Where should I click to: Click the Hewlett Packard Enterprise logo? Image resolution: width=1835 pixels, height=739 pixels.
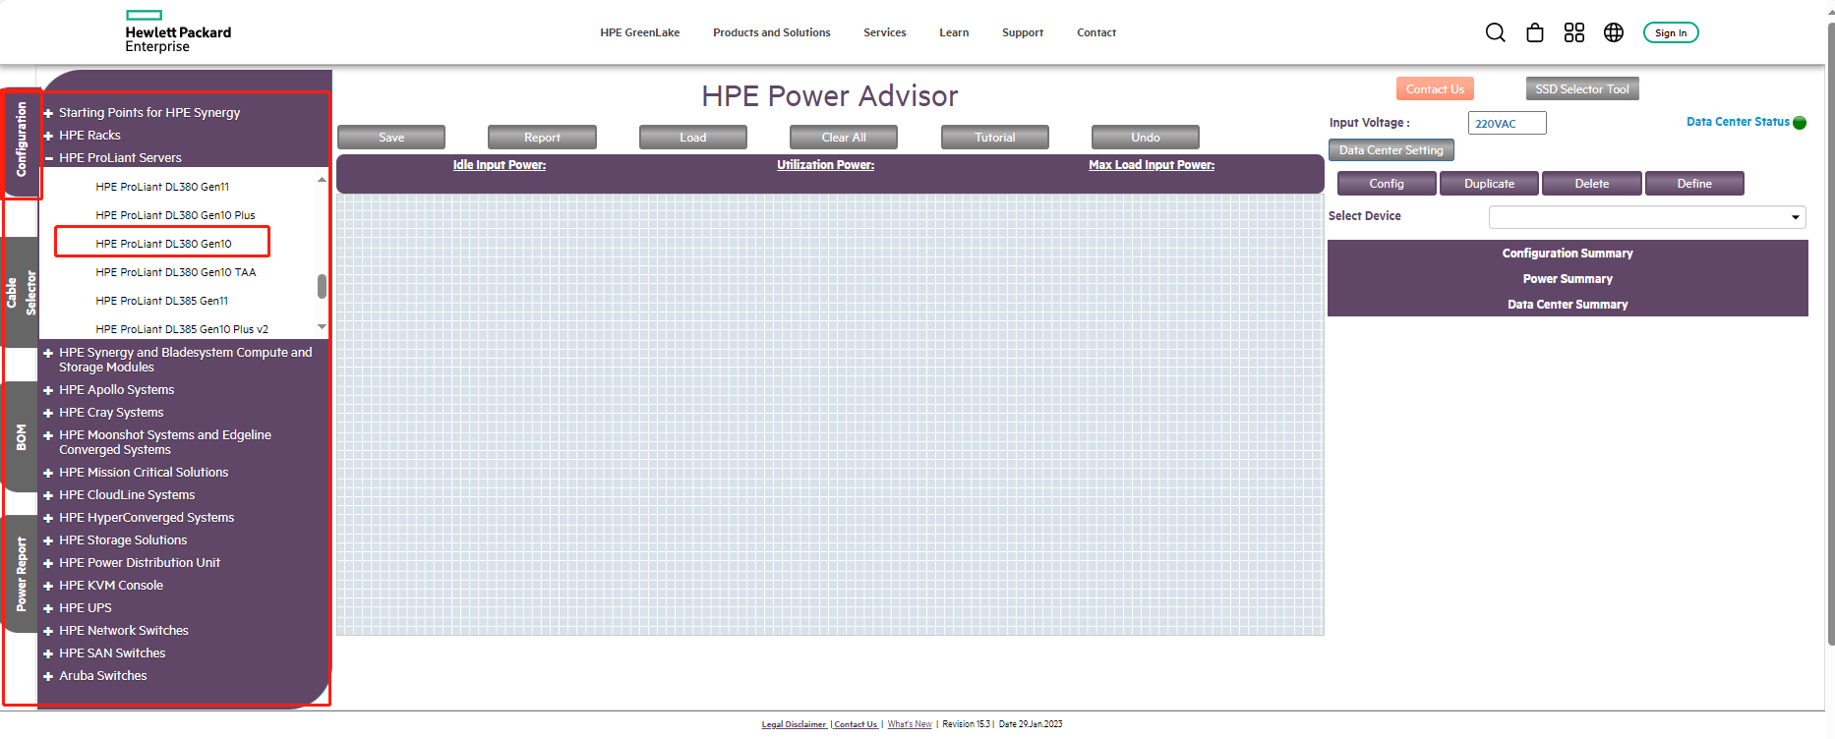tap(178, 31)
